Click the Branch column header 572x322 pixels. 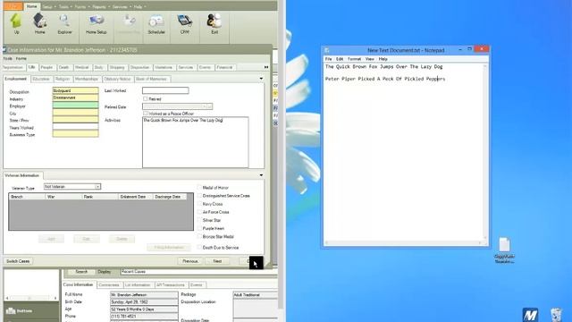tap(27, 197)
